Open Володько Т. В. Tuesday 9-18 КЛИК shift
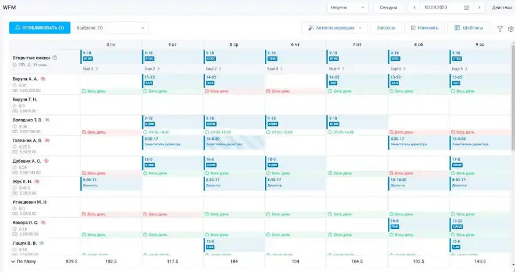 click(172, 121)
